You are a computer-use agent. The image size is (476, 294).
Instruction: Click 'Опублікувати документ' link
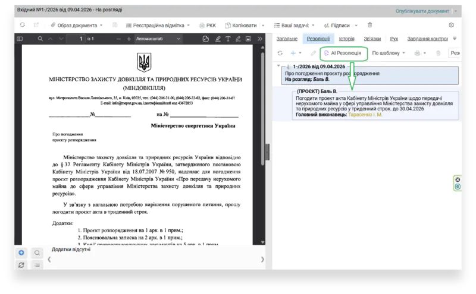pyautogui.click(x=422, y=11)
